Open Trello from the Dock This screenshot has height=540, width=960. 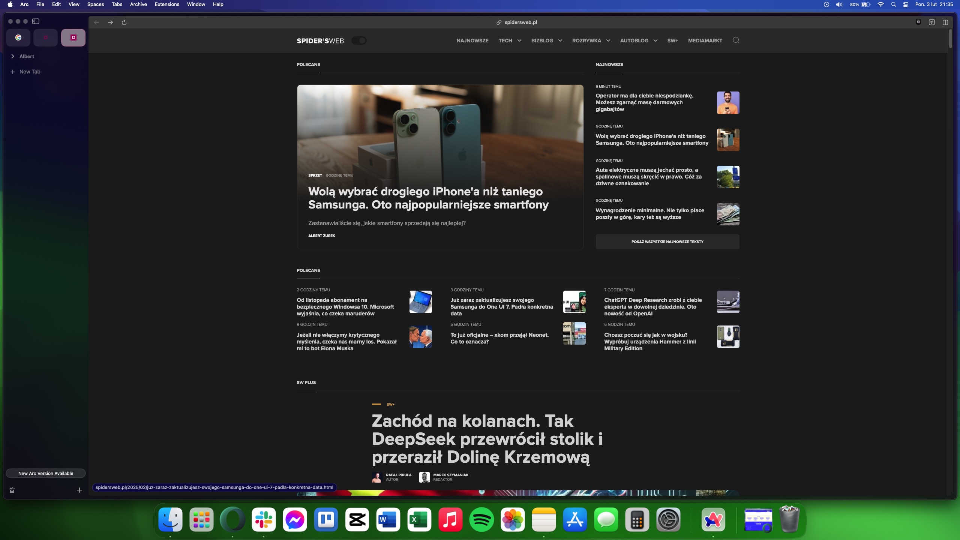coord(326,520)
